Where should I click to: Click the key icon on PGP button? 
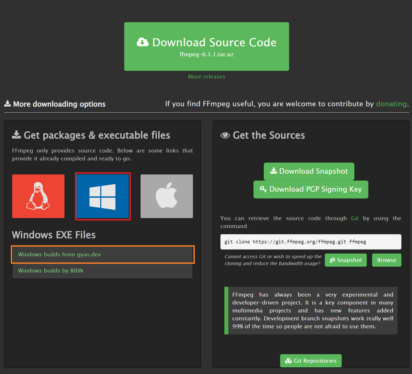coord(263,189)
